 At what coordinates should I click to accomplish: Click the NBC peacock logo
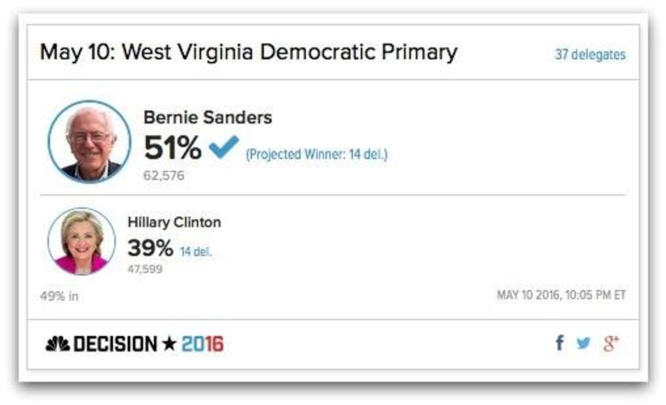tap(57, 345)
